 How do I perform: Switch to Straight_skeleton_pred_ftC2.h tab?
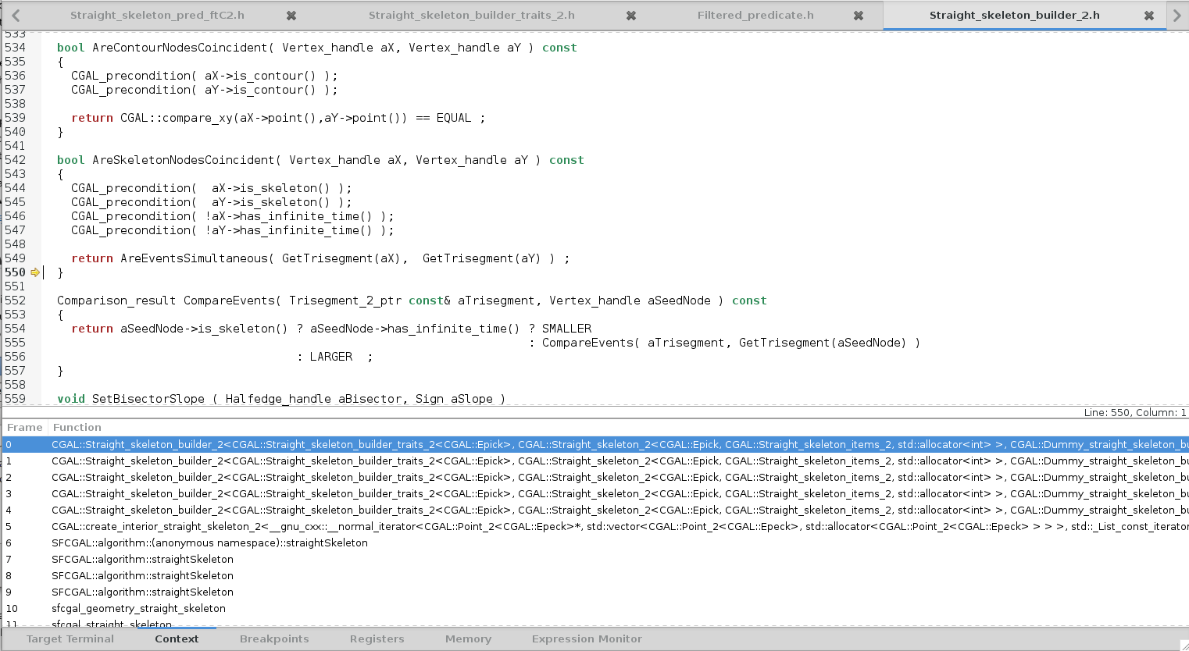[x=157, y=16]
